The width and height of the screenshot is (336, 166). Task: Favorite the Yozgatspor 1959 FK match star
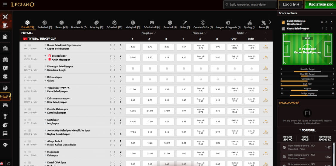coord(25,88)
